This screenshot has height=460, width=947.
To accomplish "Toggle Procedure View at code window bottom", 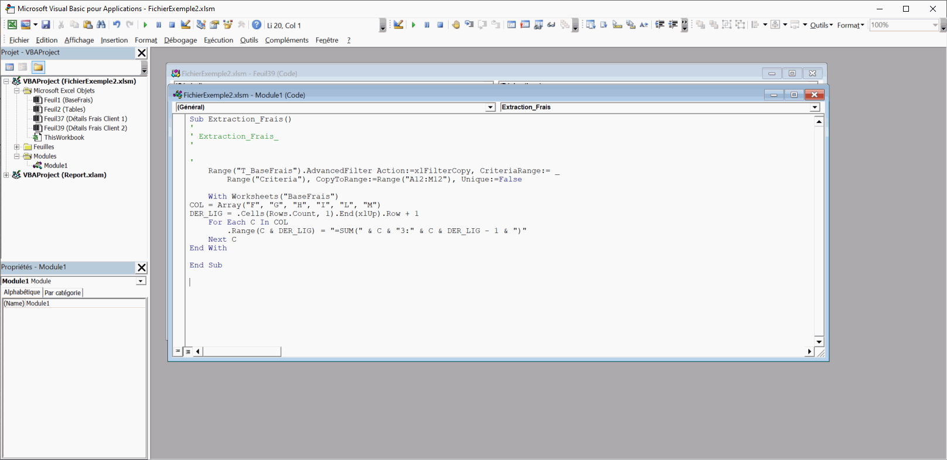I will click(x=178, y=351).
